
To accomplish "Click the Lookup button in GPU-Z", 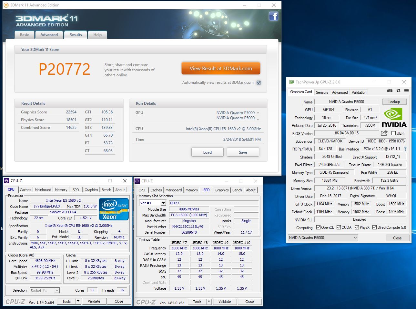I will point(394,102).
